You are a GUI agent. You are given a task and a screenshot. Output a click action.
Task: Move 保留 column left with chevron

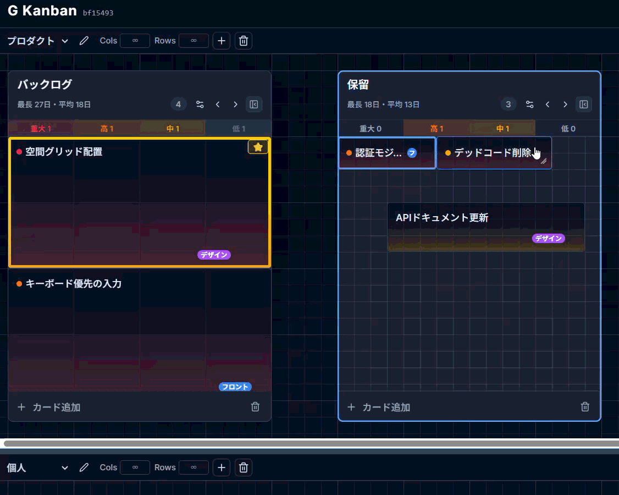click(x=548, y=105)
